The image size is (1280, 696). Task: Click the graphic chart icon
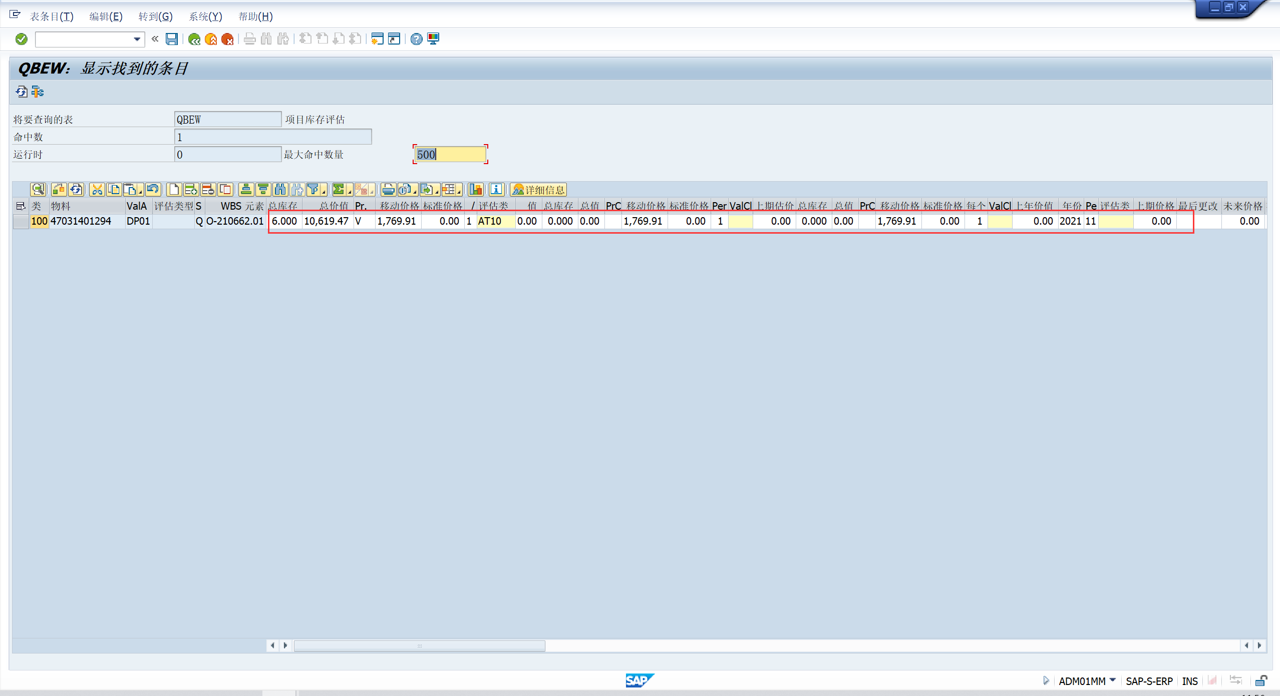click(x=475, y=190)
